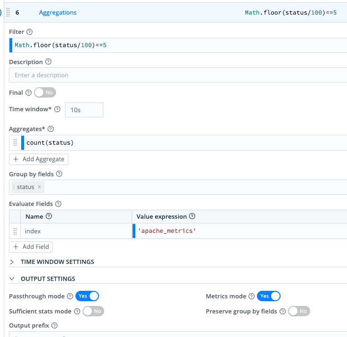Viewport: 347px width, 337px height.
Task: Enable Preserve group by fields toggle
Action: [x=299, y=311]
